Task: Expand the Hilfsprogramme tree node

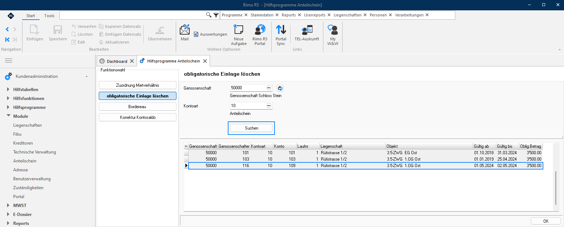Action: click(x=8, y=107)
